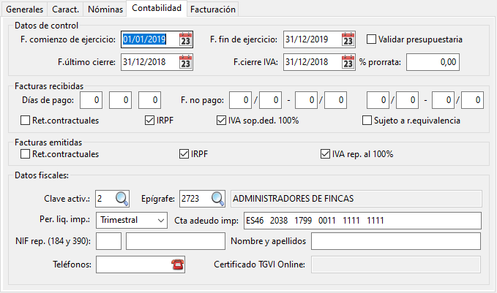Open calendar picker for F.cierre IVA
The image size is (497, 293).
point(348,63)
